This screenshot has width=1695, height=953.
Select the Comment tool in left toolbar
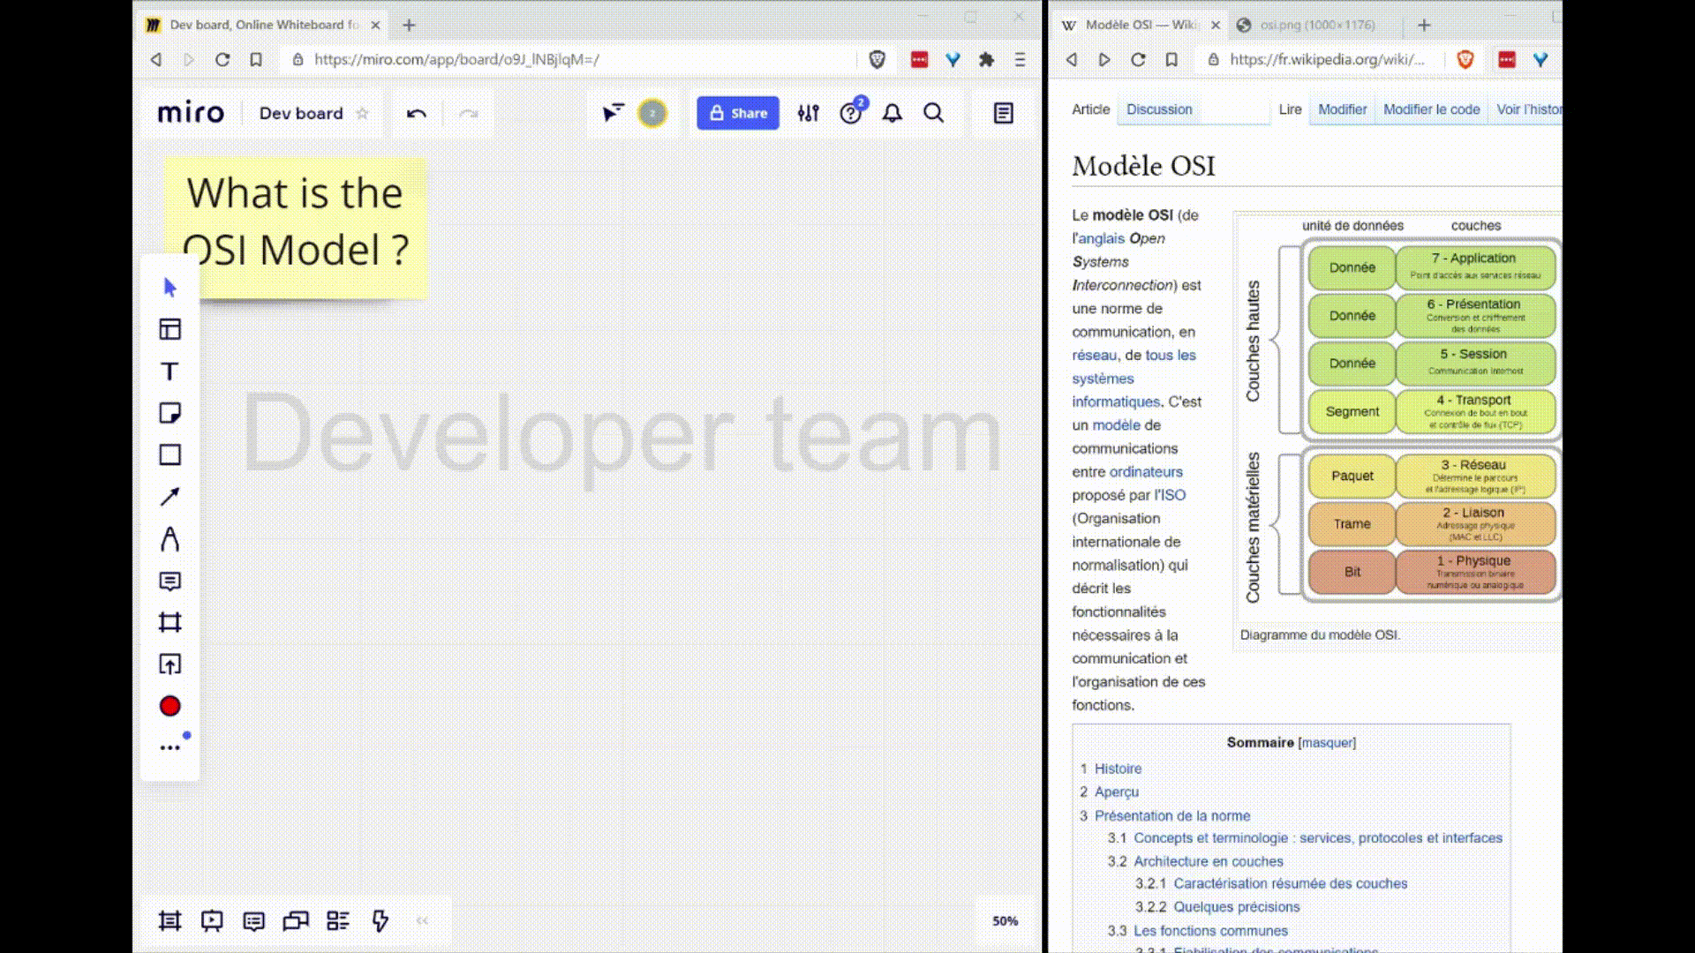coord(169,582)
